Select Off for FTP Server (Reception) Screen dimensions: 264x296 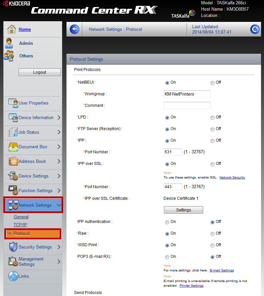pyautogui.click(x=212, y=129)
